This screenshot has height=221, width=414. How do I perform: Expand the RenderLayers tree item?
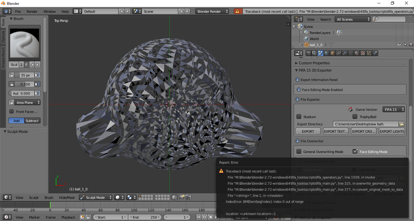point(301,32)
